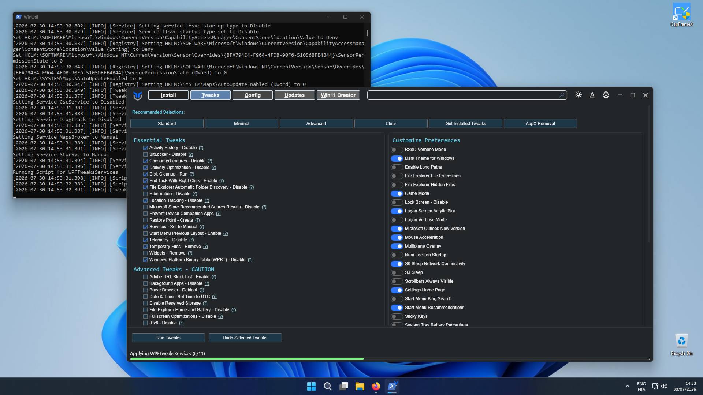Uncheck Telemetry - Disable
The height and width of the screenshot is (395, 703).
click(x=145, y=240)
